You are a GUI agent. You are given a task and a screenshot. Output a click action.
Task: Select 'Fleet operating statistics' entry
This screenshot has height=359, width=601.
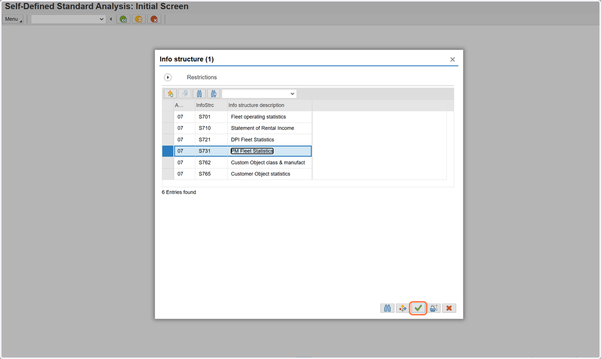tap(269, 117)
